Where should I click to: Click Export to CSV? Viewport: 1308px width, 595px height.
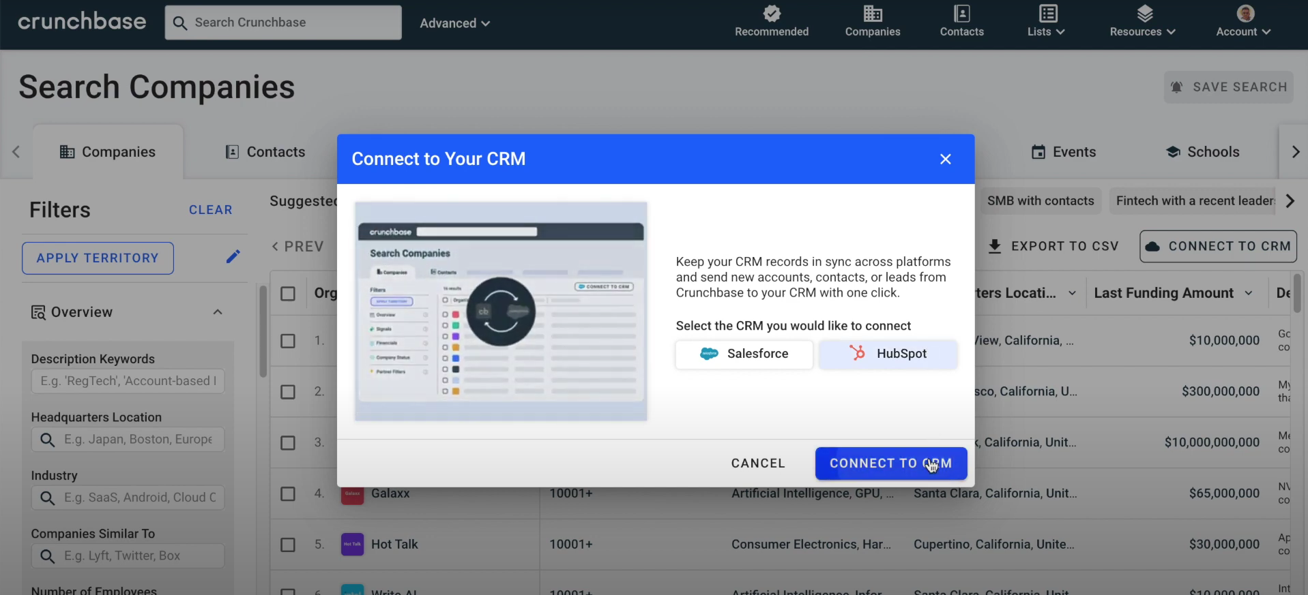point(1053,246)
